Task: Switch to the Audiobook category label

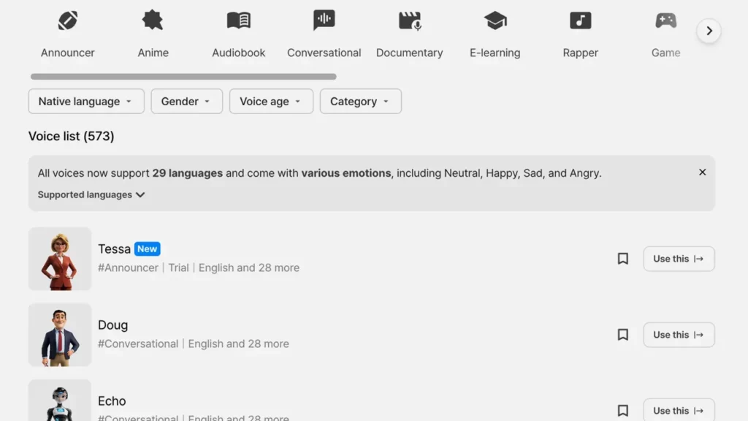Action: coord(239,53)
